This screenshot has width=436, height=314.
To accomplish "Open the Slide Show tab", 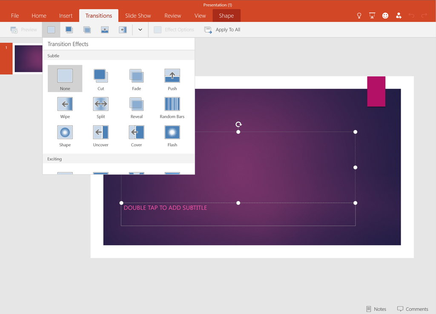I will (138, 15).
